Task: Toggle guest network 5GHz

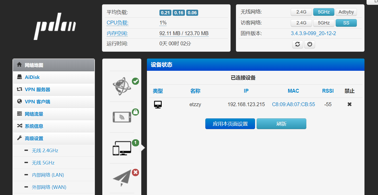Action: (324, 23)
